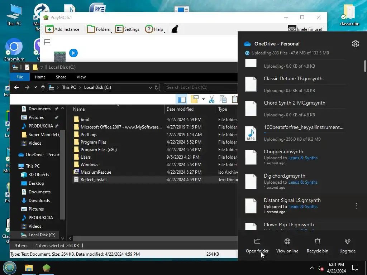Open Leads & Synths link under Chopper.gmsynth

coord(303,158)
